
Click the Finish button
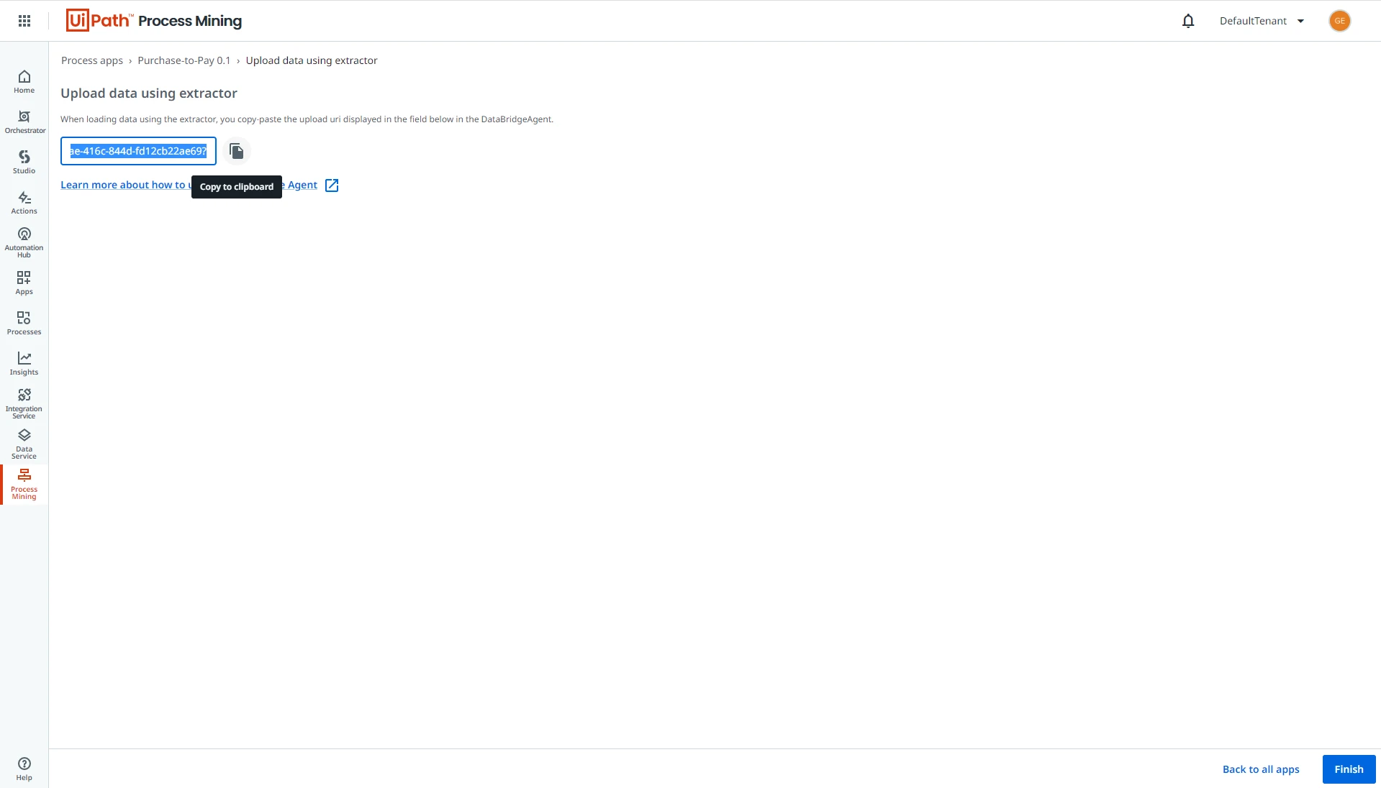1349,769
